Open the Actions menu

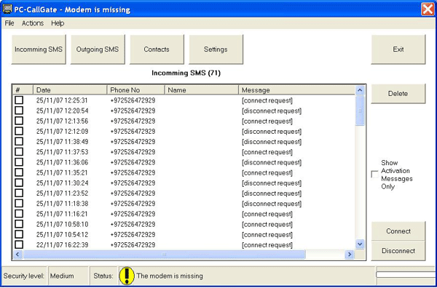tap(33, 23)
